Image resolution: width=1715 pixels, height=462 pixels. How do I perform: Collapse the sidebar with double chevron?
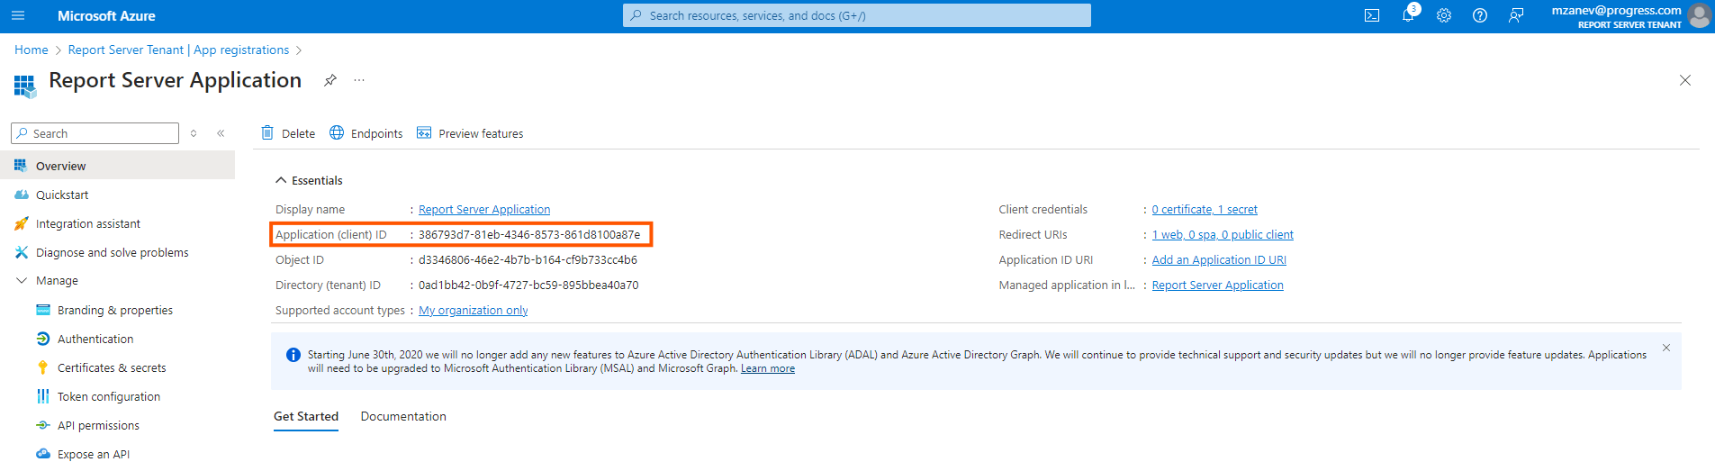[x=221, y=133]
